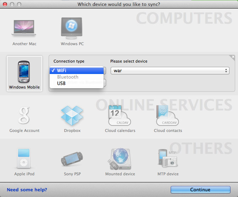This screenshot has width=238, height=197.
Task: Select the Windows Mobile phone icon
Action: pyautogui.click(x=24, y=71)
